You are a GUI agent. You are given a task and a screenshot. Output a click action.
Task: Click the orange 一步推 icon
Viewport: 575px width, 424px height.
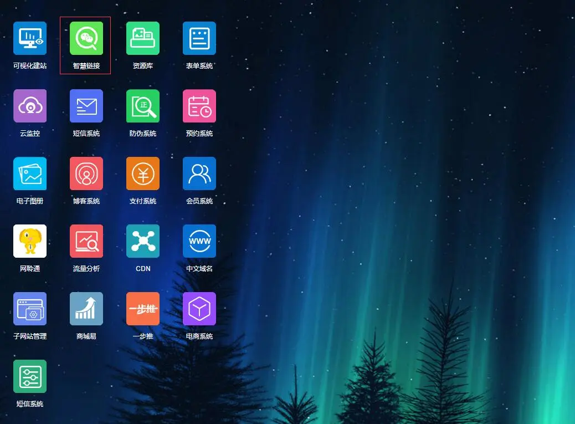point(143,309)
